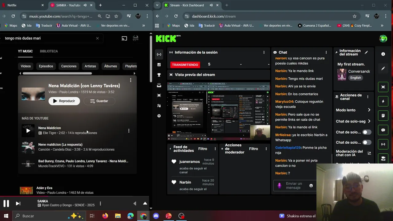Skip to the next track in player bar
The height and width of the screenshot is (221, 393).
[x=18, y=204]
